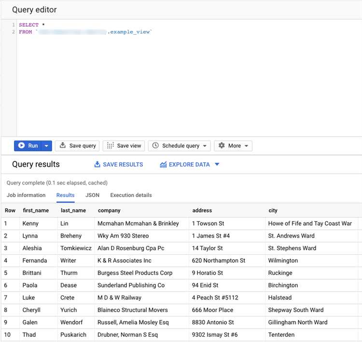This screenshot has width=362, height=342.
Task: Expand the More options dropdown arrow
Action: pyautogui.click(x=247, y=146)
